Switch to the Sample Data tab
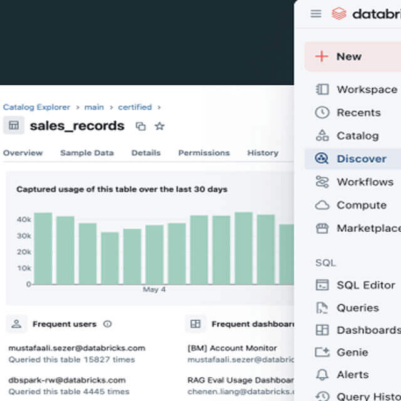This screenshot has width=401, height=401. pyautogui.click(x=87, y=153)
